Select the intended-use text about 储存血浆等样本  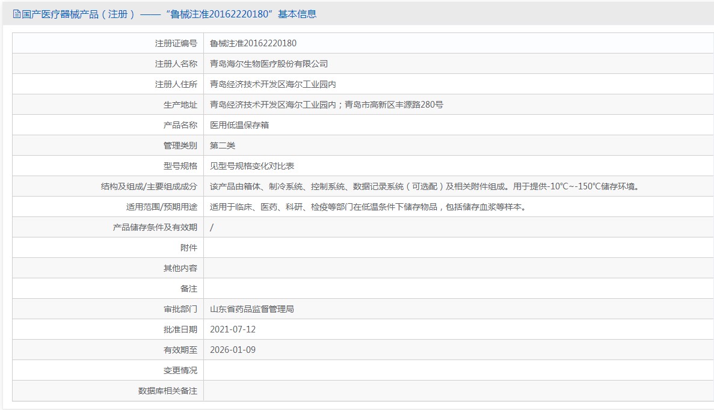(368, 207)
